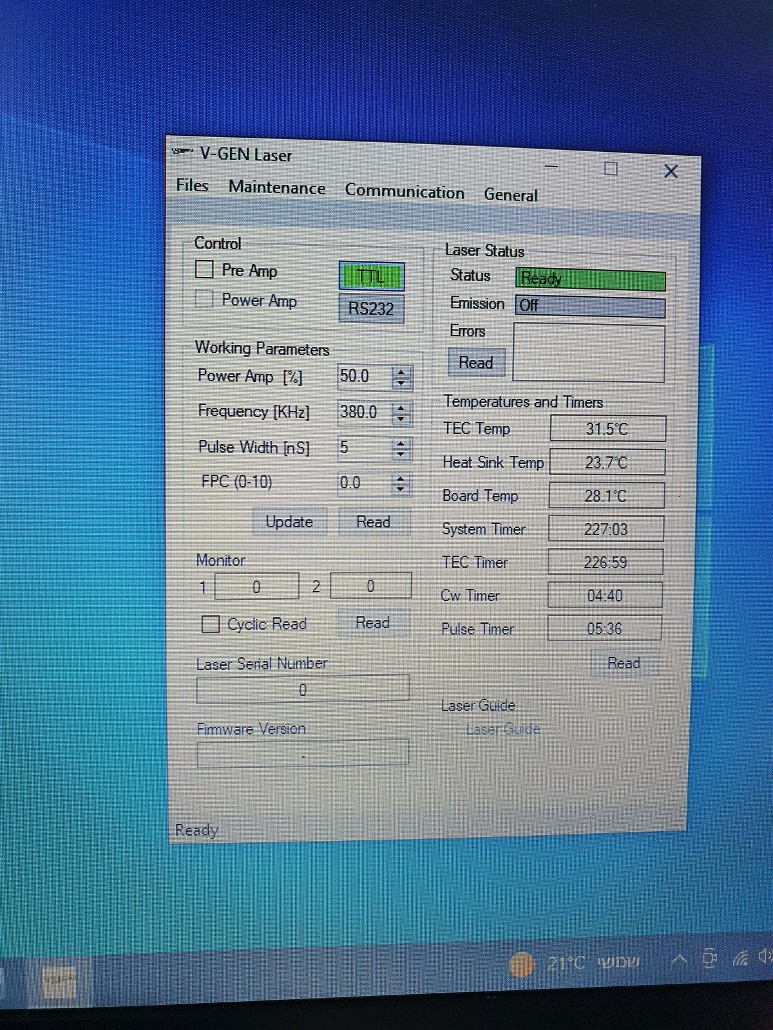The image size is (773, 1030).
Task: Decrease Power Amp percent with down arrow
Action: point(401,383)
